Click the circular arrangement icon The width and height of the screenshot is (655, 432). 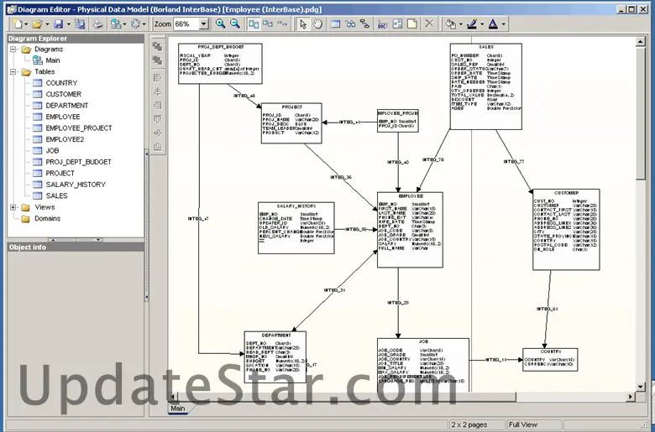(136, 23)
